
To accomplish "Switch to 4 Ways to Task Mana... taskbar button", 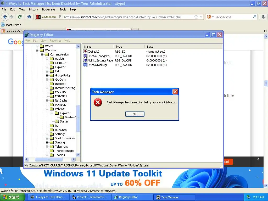I will (48, 197).
